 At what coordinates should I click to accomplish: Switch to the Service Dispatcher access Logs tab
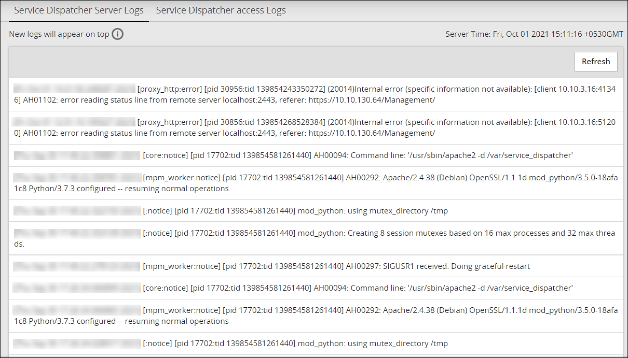221,10
